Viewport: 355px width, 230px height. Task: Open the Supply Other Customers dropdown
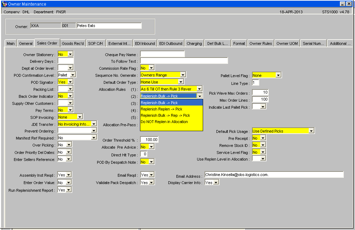71,103
